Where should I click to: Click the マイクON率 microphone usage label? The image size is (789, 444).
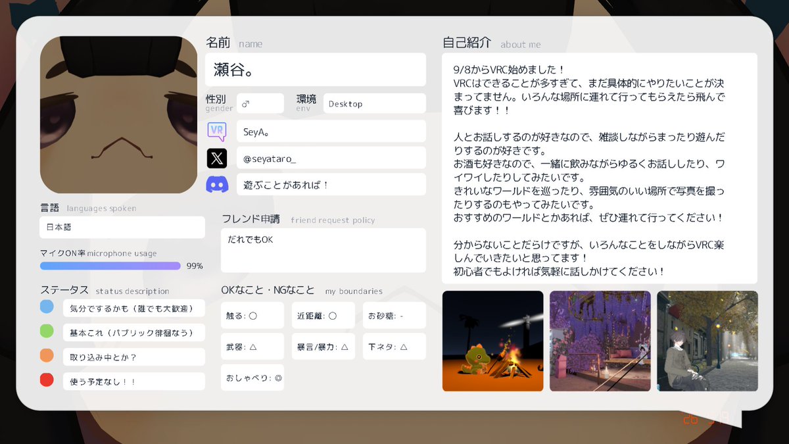click(99, 253)
